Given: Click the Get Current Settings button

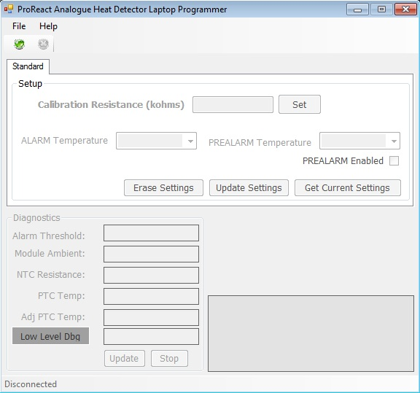Looking at the screenshot, I should pos(348,188).
